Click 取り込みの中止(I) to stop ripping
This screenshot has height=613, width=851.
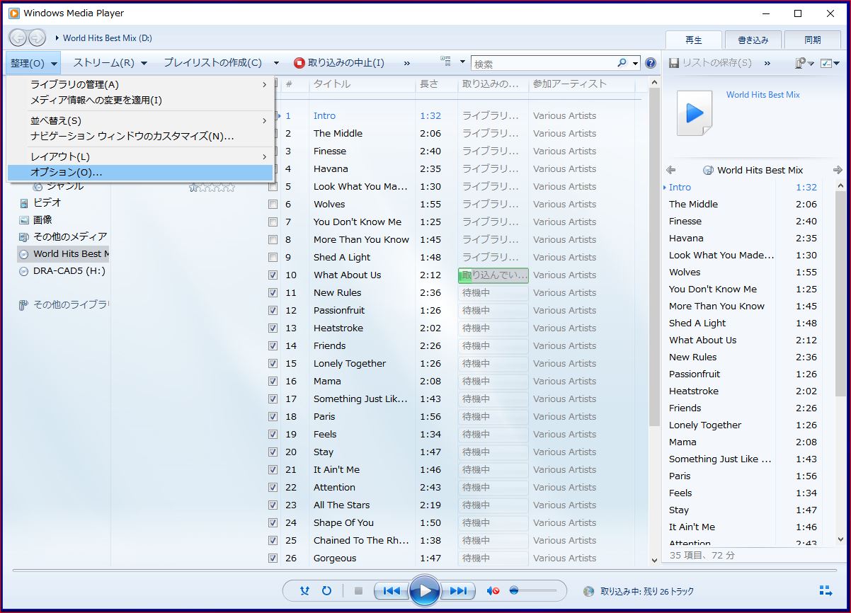coord(339,63)
